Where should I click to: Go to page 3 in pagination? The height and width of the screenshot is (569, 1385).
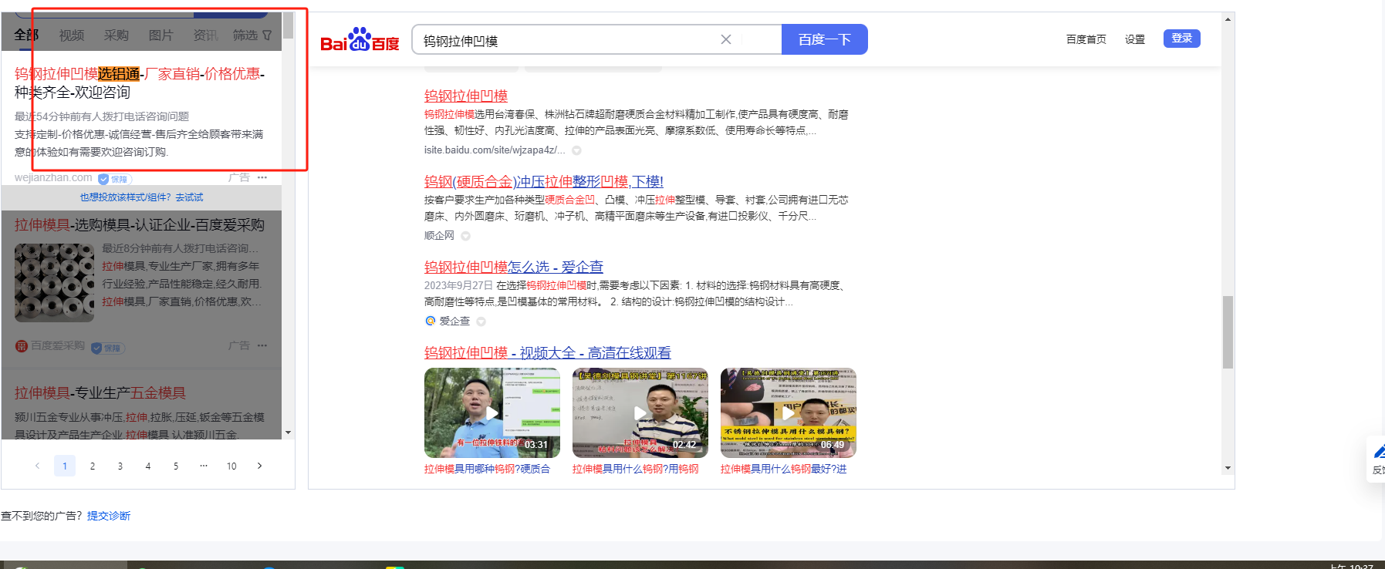[x=120, y=466]
